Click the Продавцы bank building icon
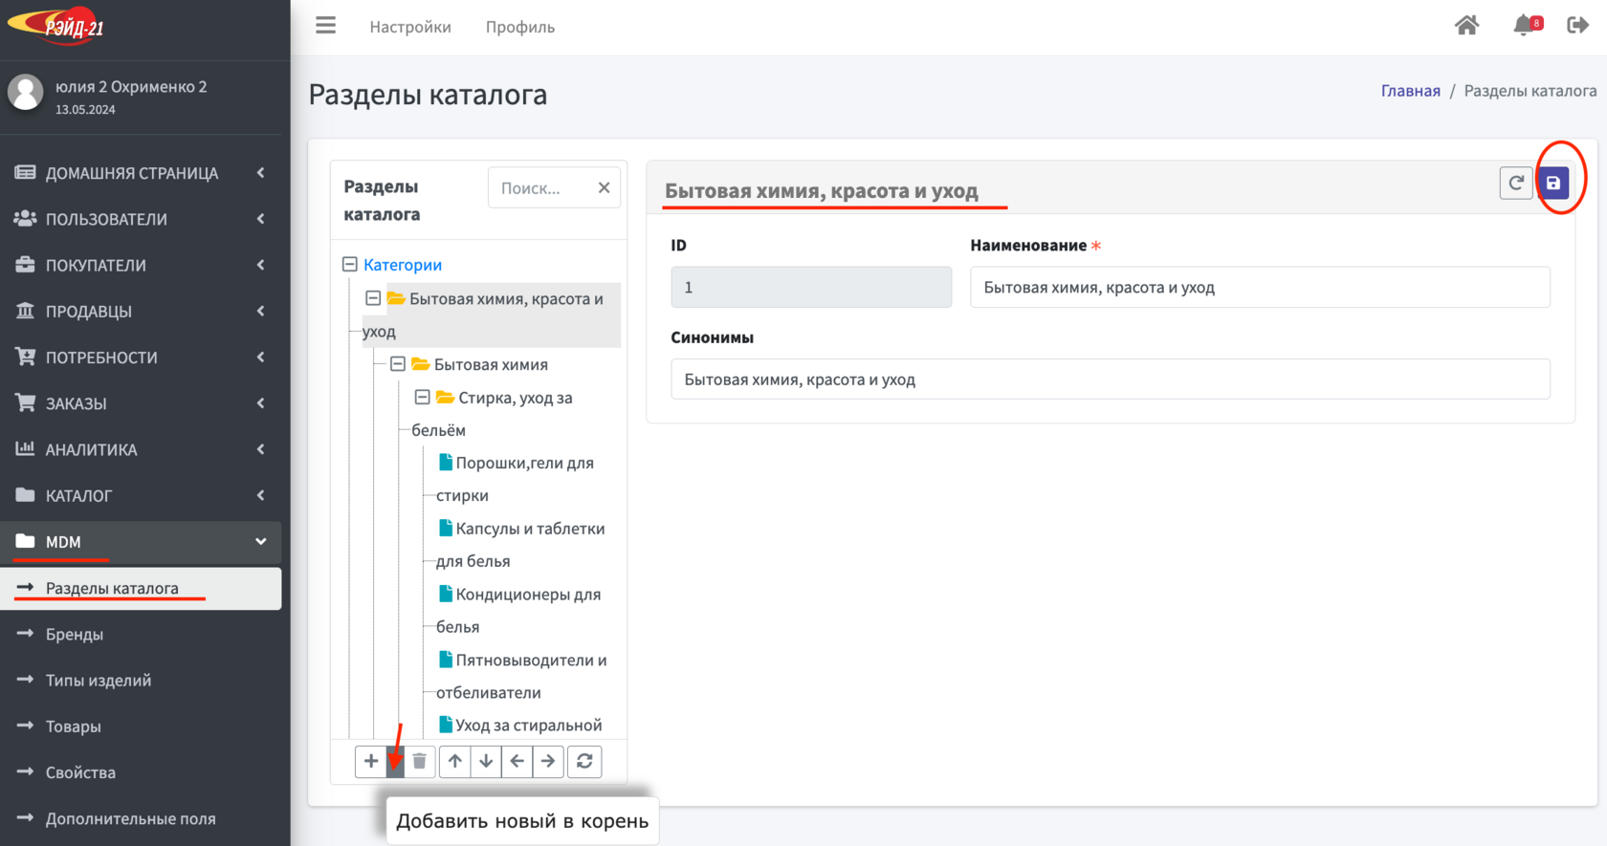 [25, 311]
